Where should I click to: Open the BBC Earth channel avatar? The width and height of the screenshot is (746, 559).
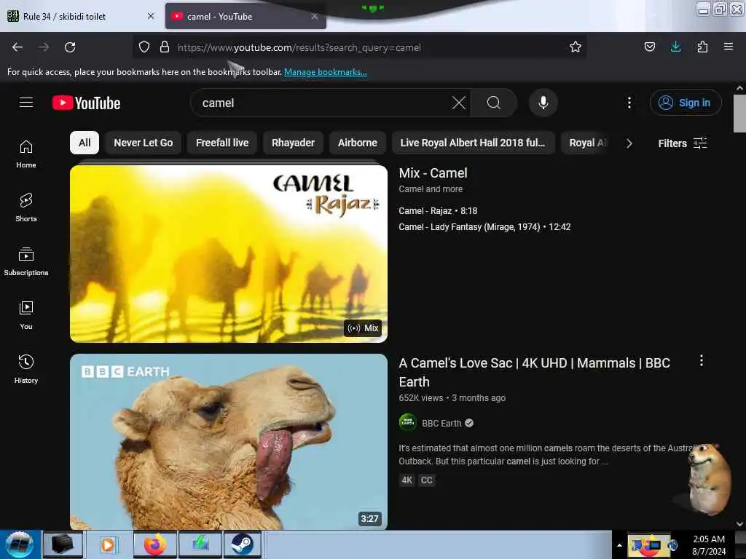408,423
